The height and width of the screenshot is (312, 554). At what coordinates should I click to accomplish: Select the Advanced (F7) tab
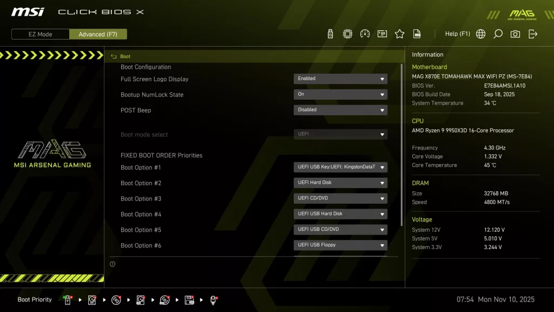(98, 34)
